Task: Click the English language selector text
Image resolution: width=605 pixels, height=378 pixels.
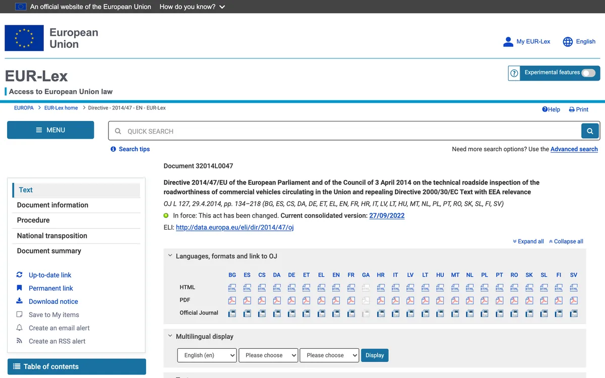Action: [x=586, y=41]
